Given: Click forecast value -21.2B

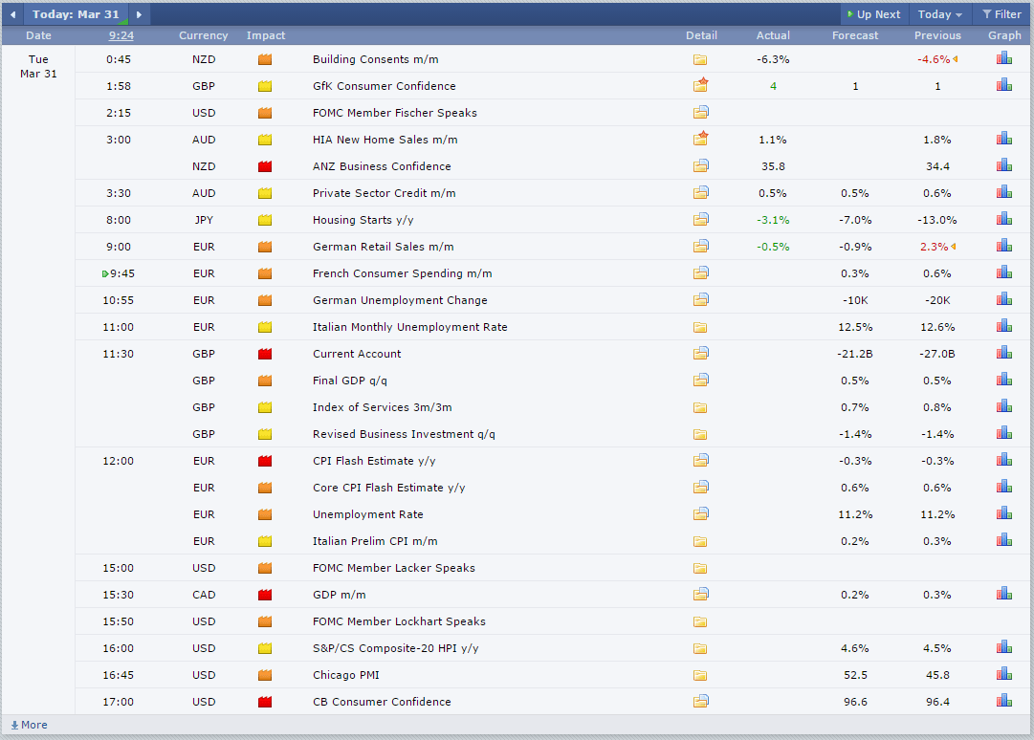Looking at the screenshot, I should (x=854, y=354).
